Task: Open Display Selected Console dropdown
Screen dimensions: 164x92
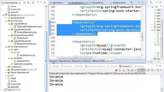Action: click(x=155, y=70)
